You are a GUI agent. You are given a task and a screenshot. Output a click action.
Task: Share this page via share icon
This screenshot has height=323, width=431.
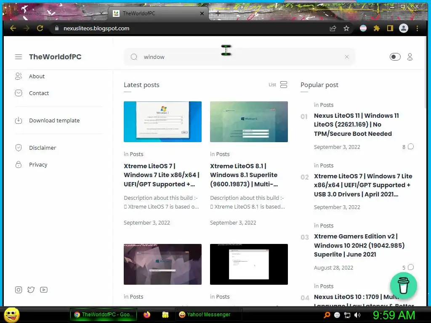point(333,28)
